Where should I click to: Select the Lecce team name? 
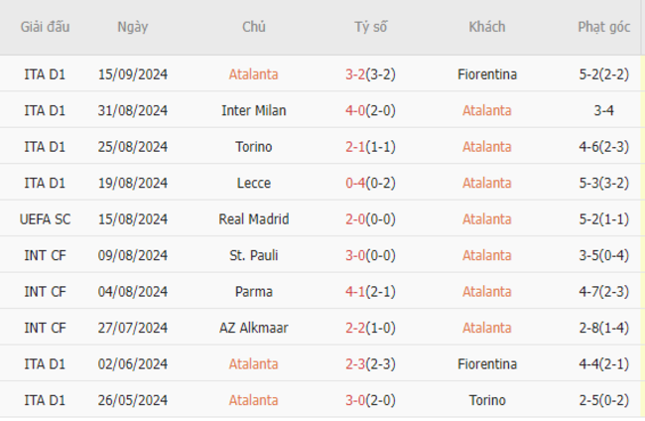pos(253,183)
